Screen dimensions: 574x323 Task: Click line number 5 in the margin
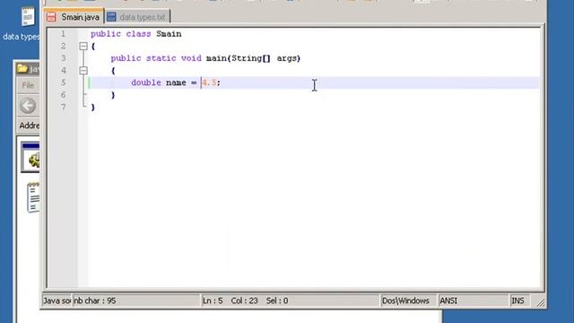click(x=64, y=83)
